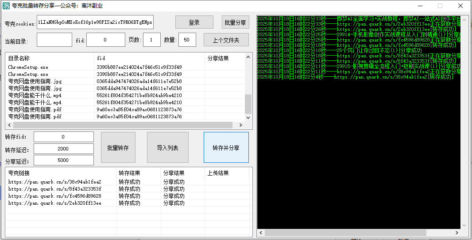Click the 分享延迟 delay field
Image resolution: width=472 pixels, height=240 pixels.
click(63, 161)
